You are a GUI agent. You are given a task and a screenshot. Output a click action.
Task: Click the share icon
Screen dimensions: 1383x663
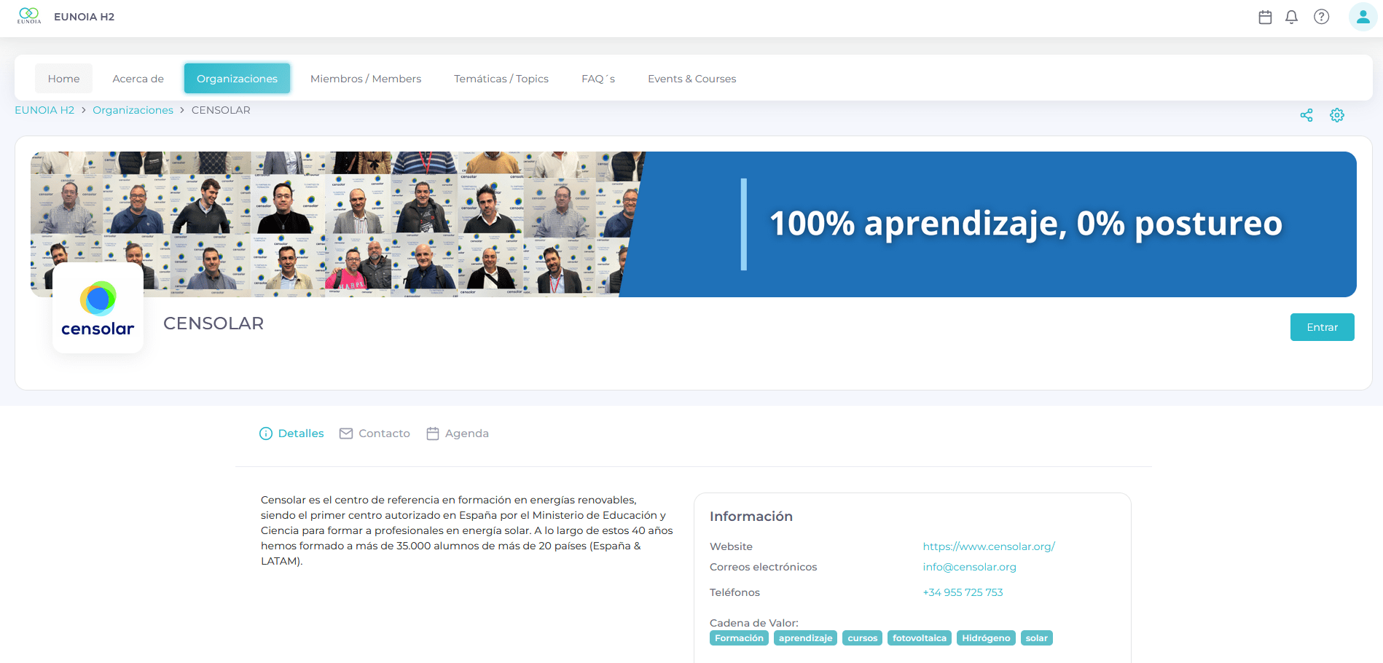(1306, 115)
